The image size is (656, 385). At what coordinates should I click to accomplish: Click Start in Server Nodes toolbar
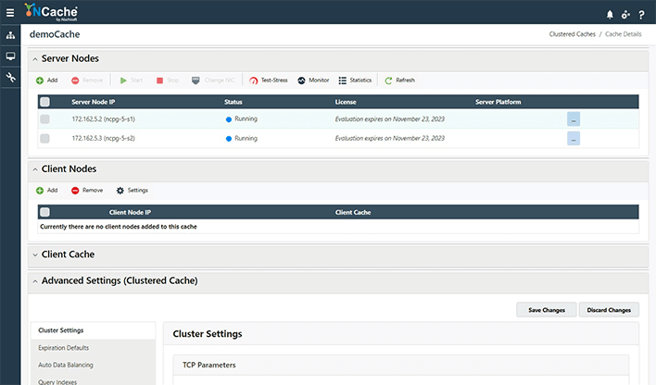coord(132,81)
